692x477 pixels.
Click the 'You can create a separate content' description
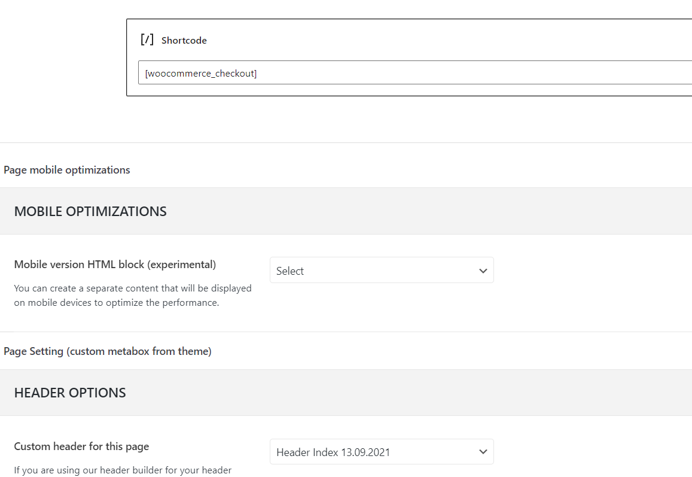click(133, 288)
